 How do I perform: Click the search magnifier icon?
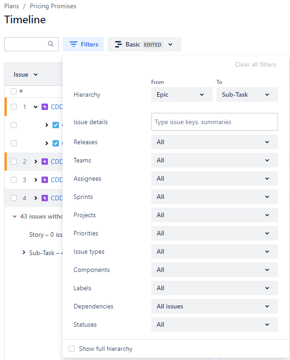point(51,44)
